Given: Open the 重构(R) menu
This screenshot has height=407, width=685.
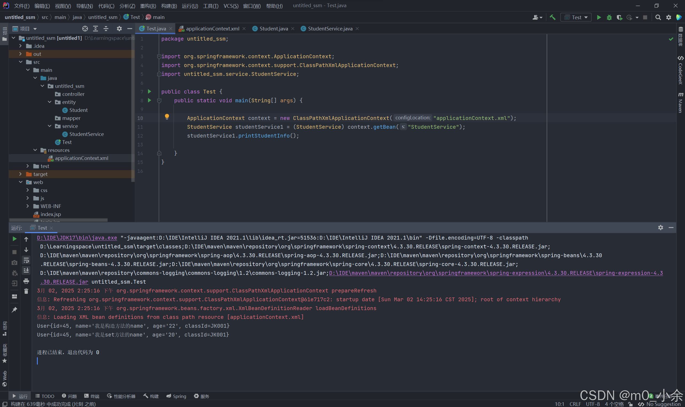Looking at the screenshot, I should click(x=148, y=6).
